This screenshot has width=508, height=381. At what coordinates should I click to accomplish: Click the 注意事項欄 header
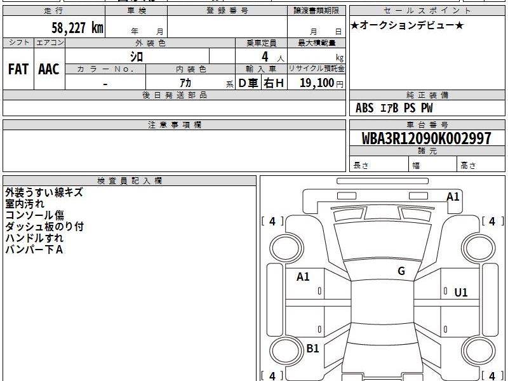[x=174, y=124]
